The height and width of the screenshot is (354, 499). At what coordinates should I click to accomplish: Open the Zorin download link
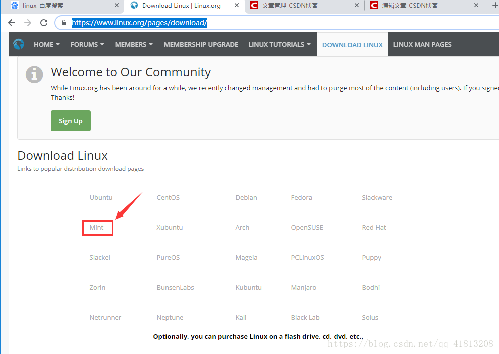pyautogui.click(x=97, y=287)
